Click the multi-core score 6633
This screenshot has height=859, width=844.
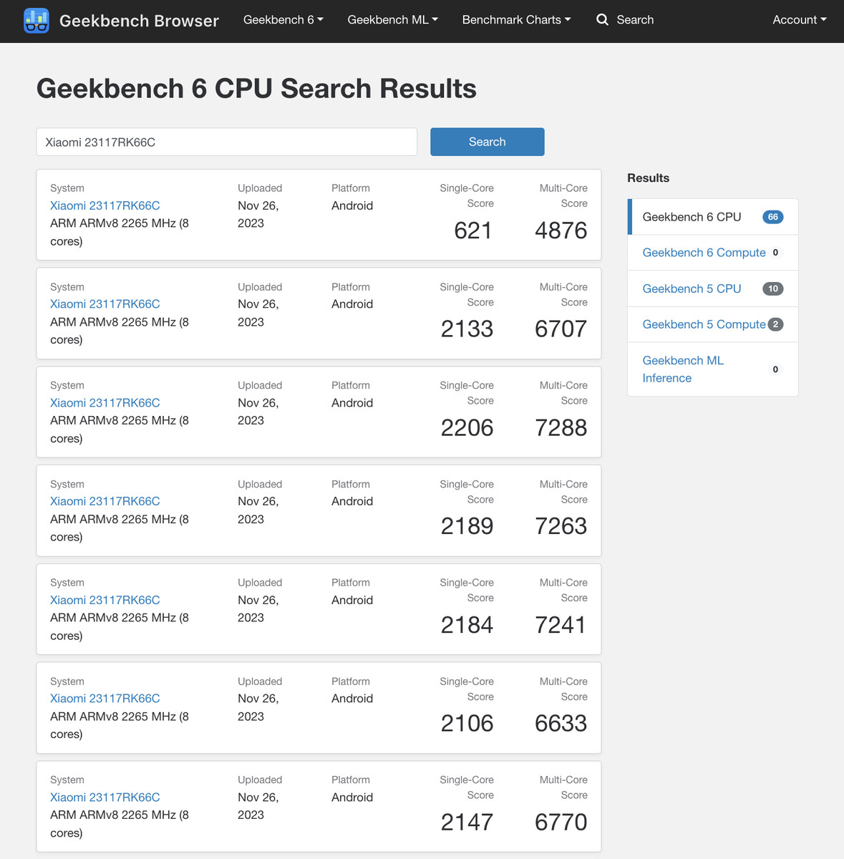(x=561, y=724)
